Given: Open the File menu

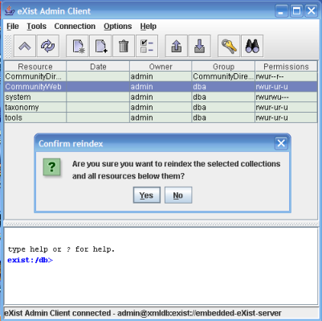Looking at the screenshot, I should [13, 27].
